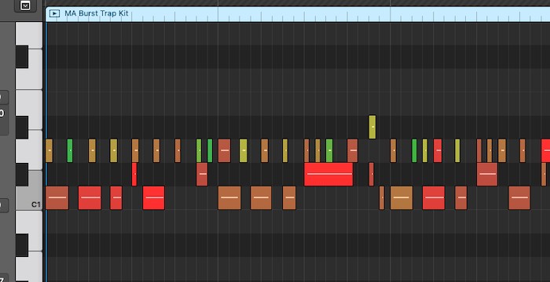Viewport: 550px width, 282px height.
Task: Select the red note above C1 ending bar one
Action: tap(202, 174)
